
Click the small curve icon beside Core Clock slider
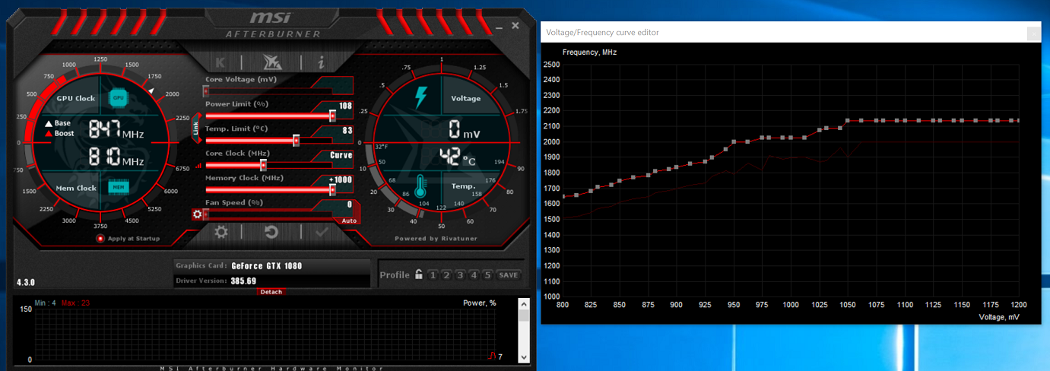coord(199,165)
